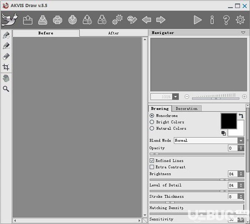Open the Blend Mode Normal dropdown

(x=209, y=140)
